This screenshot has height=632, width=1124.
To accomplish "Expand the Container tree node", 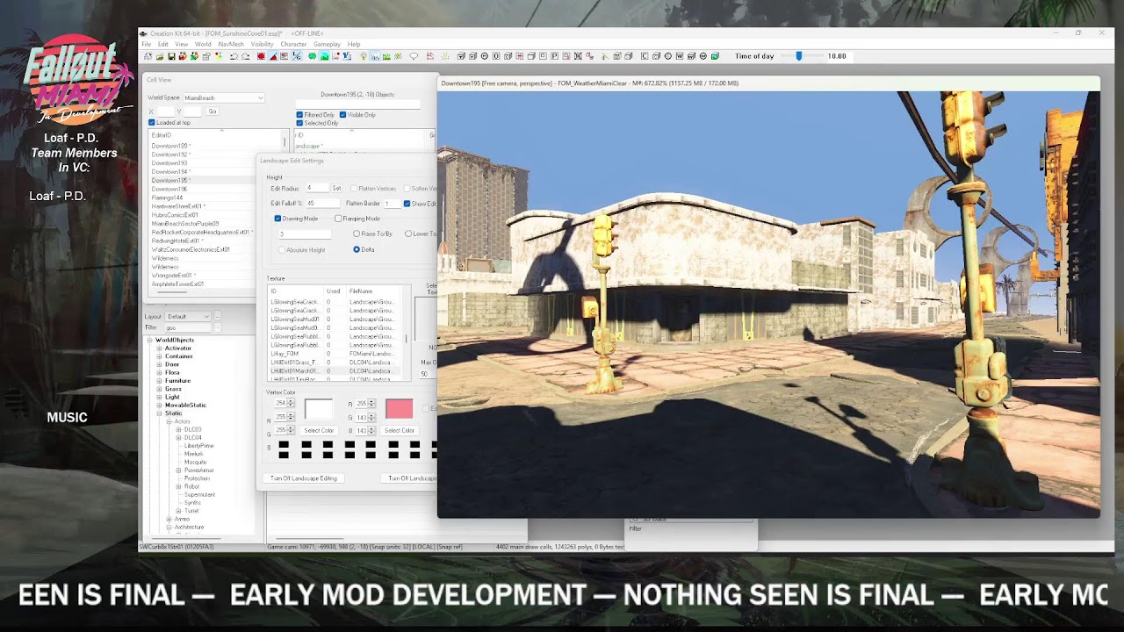I will pos(159,356).
